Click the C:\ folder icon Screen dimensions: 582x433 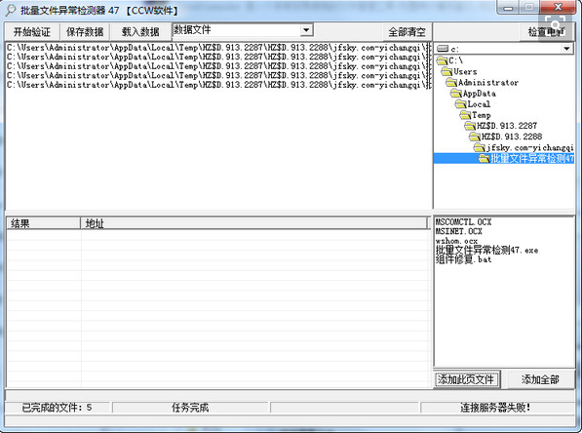coord(442,60)
